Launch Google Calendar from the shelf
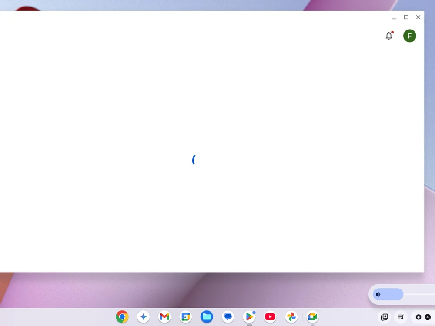The height and width of the screenshot is (326, 435). click(186, 316)
